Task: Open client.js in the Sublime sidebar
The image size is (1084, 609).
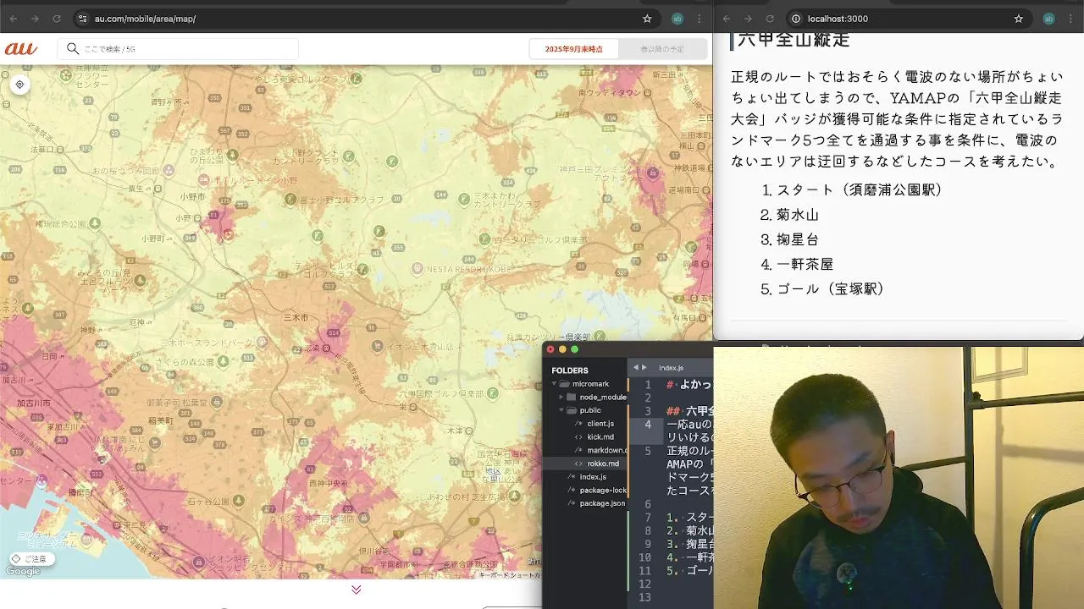Action: coord(600,424)
